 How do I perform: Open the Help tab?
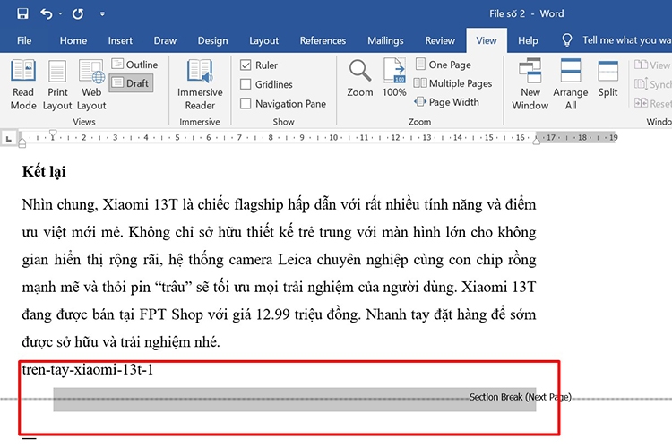click(x=528, y=40)
